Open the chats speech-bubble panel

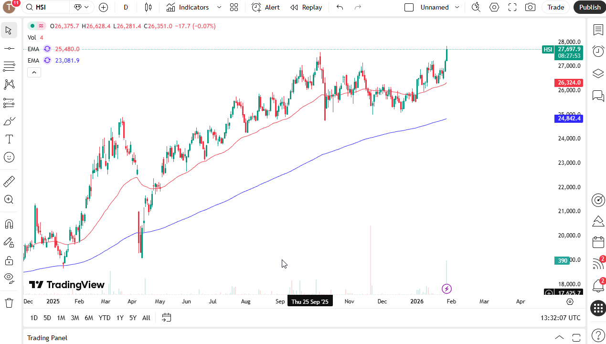(598, 96)
